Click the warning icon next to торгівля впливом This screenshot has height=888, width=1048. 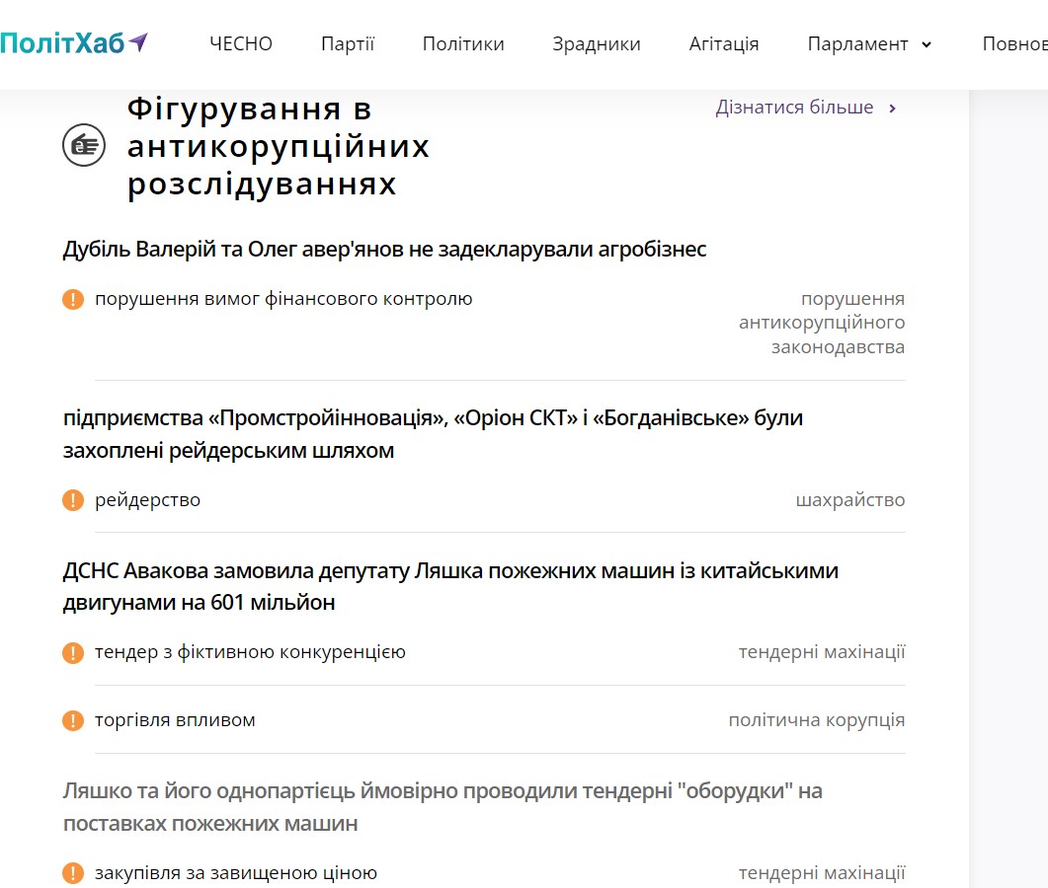tap(73, 720)
